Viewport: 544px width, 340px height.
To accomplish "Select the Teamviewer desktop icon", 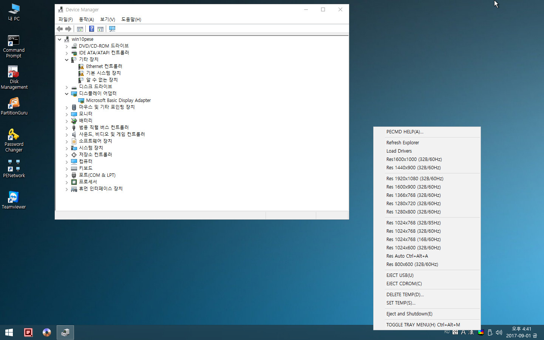I will (14, 200).
